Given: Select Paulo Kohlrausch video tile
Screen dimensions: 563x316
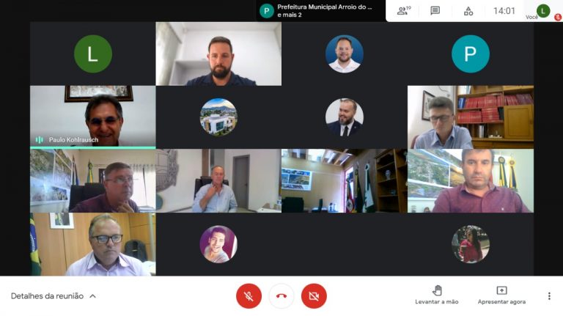Looking at the screenshot, I should (93, 117).
